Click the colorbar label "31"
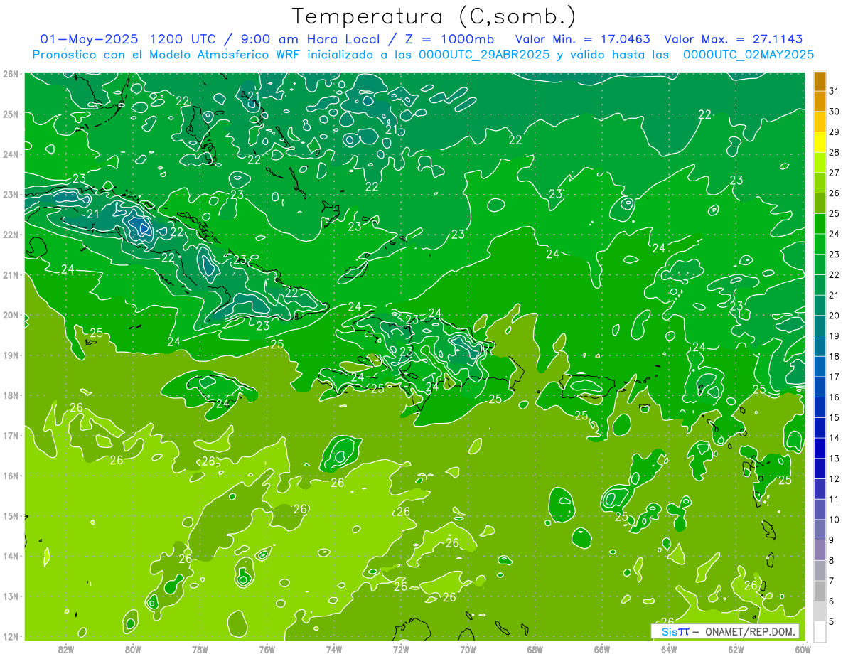Image resolution: width=853 pixels, height=659 pixels. click(835, 92)
